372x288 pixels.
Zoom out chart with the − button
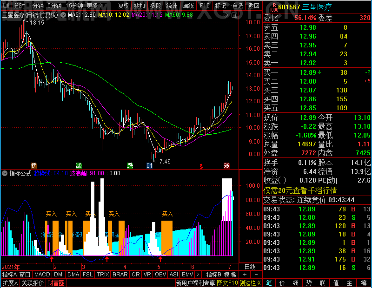tap(256, 275)
